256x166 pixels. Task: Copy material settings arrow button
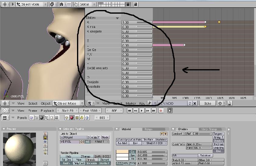(162, 134)
